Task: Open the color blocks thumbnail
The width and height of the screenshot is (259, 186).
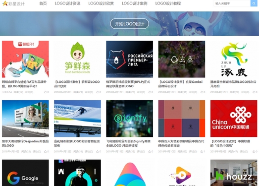Action: 182,119
